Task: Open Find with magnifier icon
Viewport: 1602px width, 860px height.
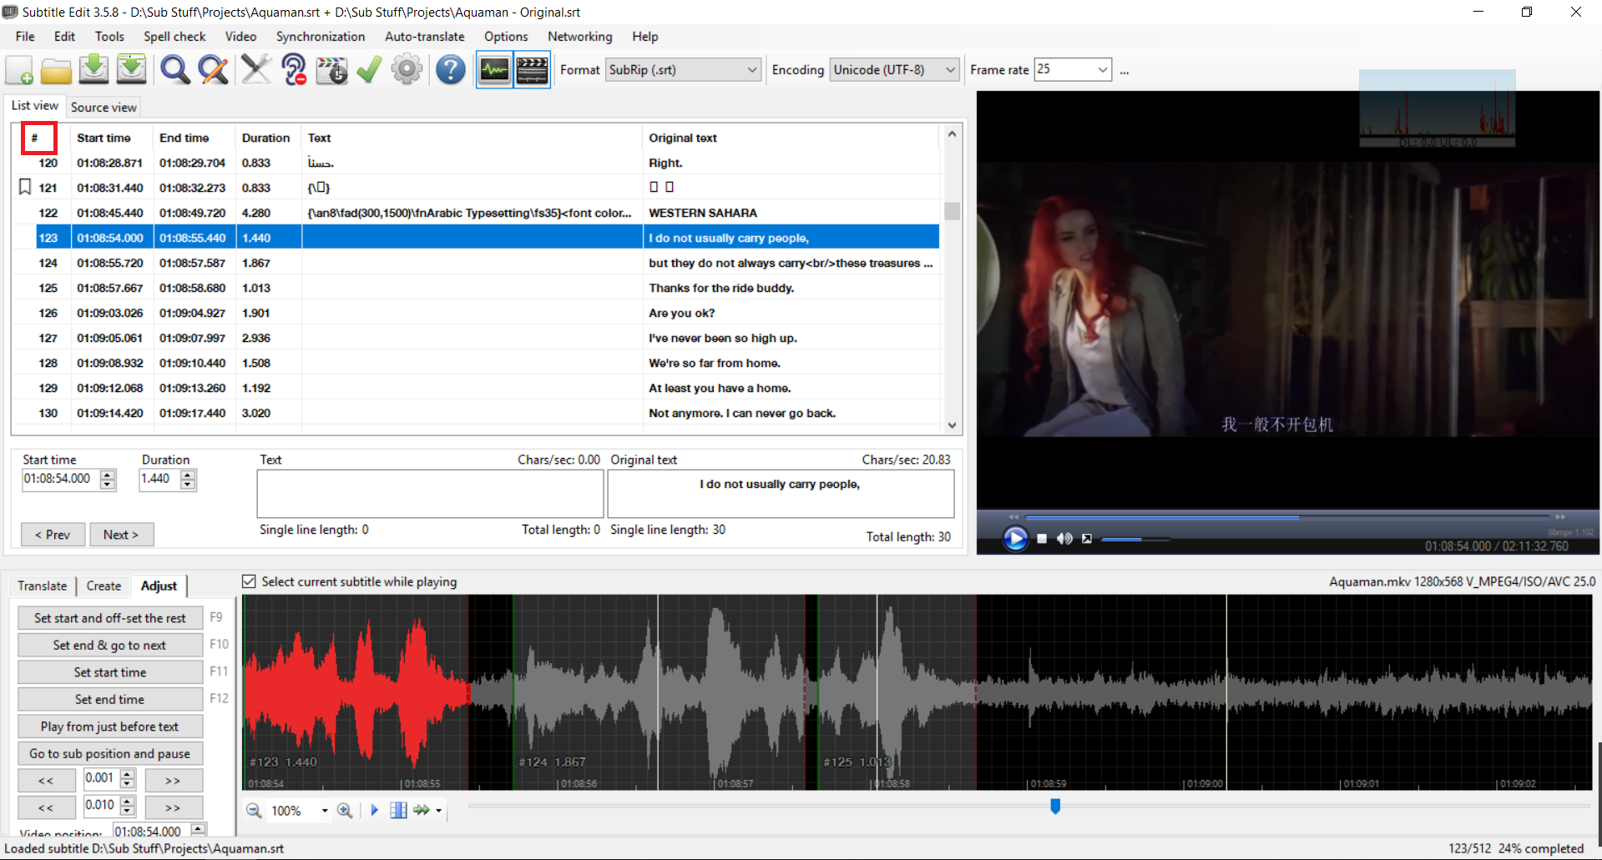Action: [x=174, y=70]
